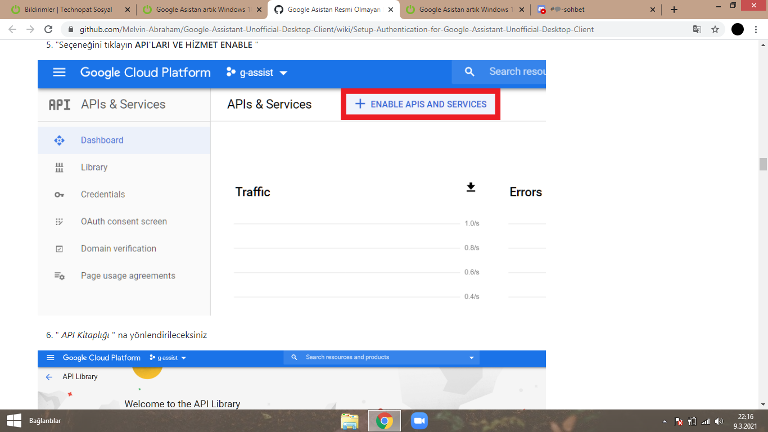Click the "API Library" heading text
768x432 pixels.
(x=80, y=377)
